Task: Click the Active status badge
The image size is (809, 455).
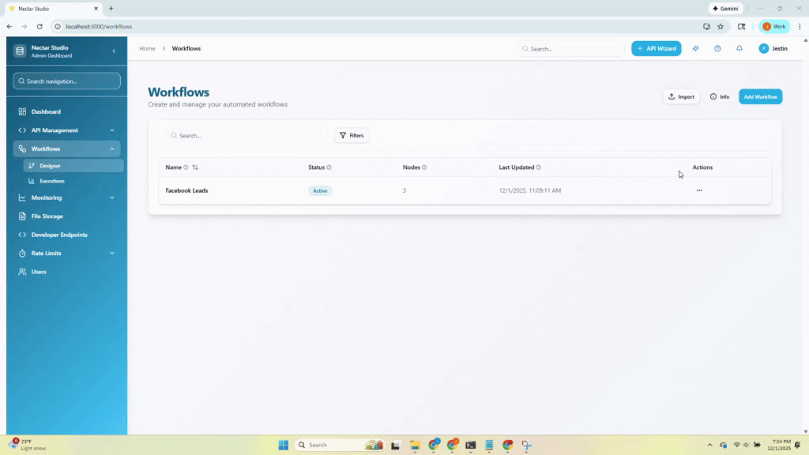Action: [x=320, y=190]
